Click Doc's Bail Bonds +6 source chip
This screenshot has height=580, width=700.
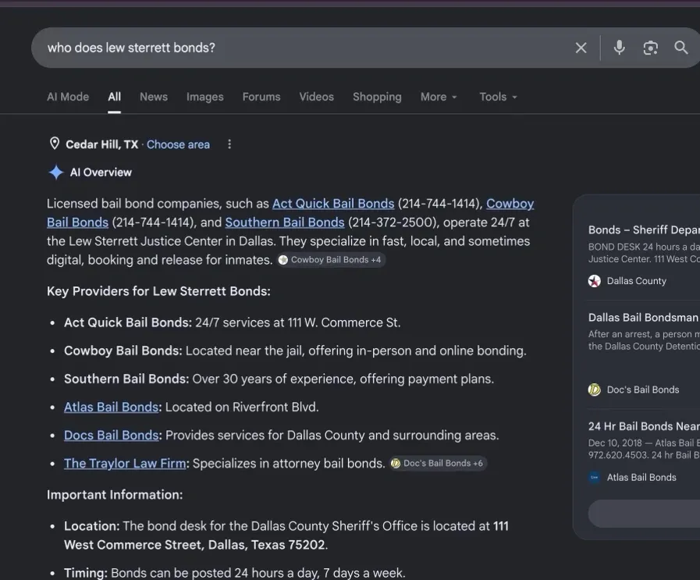(438, 464)
